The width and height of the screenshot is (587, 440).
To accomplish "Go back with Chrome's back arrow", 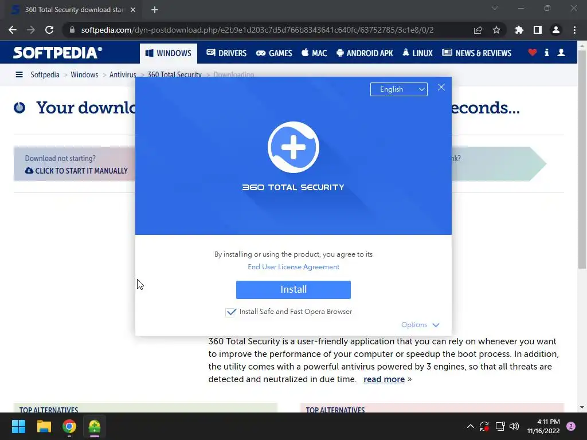I will click(13, 30).
